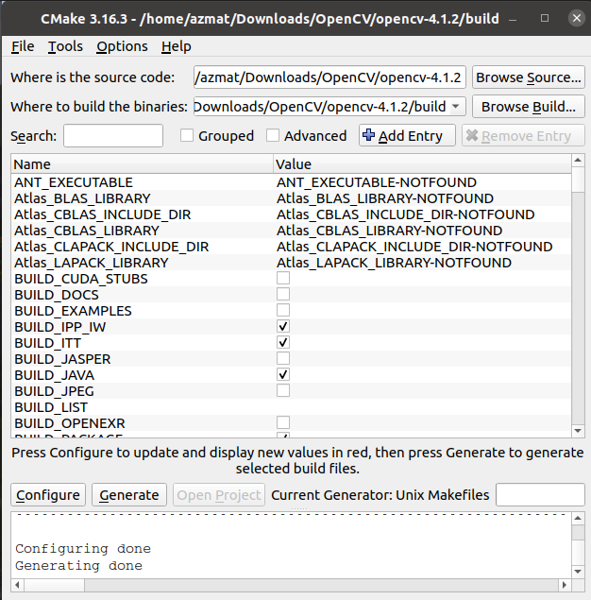Enable the Advanced checkbox
Image resolution: width=591 pixels, height=600 pixels.
coord(273,135)
